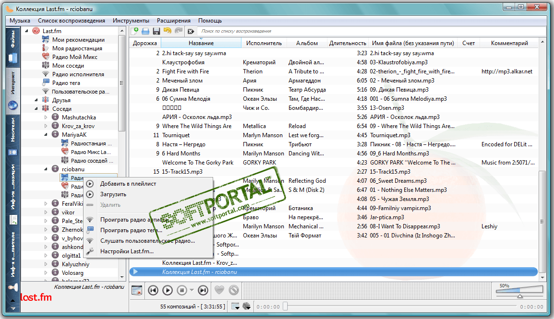Screen dimensions: 554x319
Task: Collapse the Друзья tree node
Action: (x=36, y=100)
